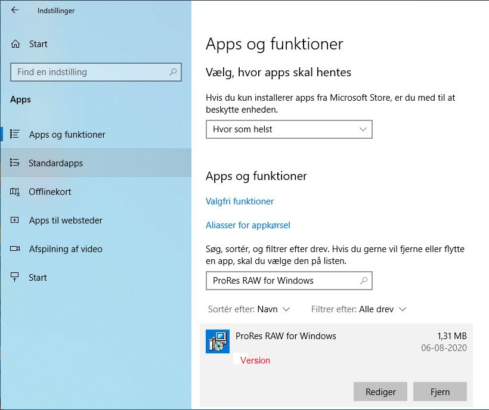Click the 06-08-2020 install date
Viewport: 489px width, 410px height.
[x=444, y=347]
